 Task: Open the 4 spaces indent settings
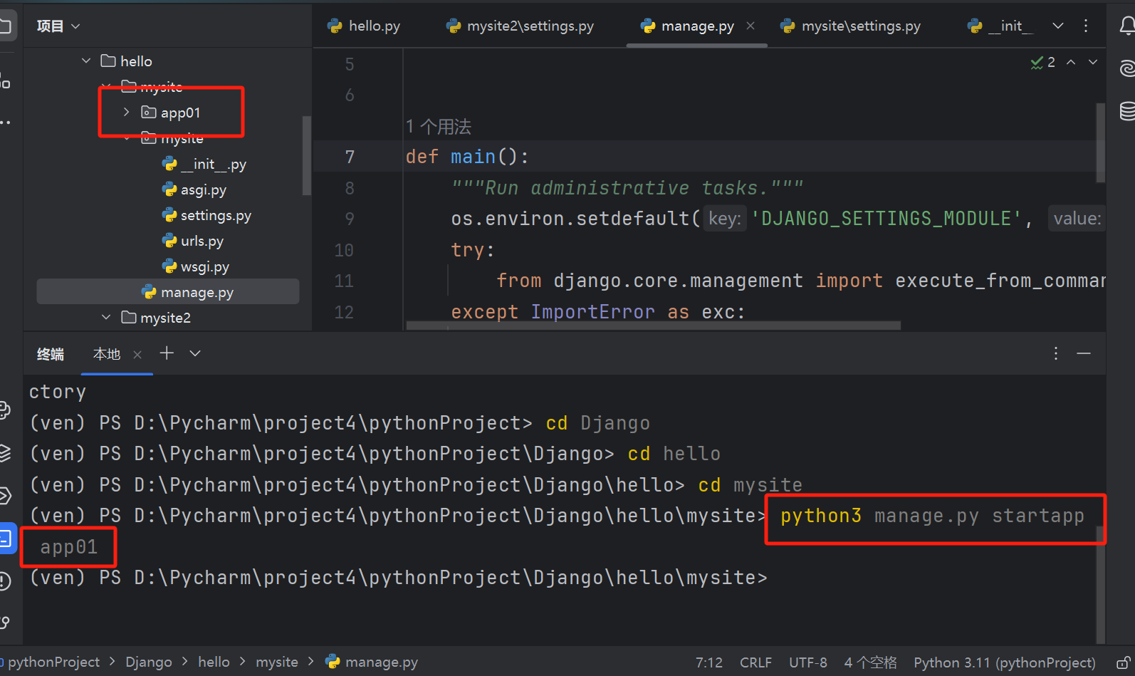click(870, 663)
